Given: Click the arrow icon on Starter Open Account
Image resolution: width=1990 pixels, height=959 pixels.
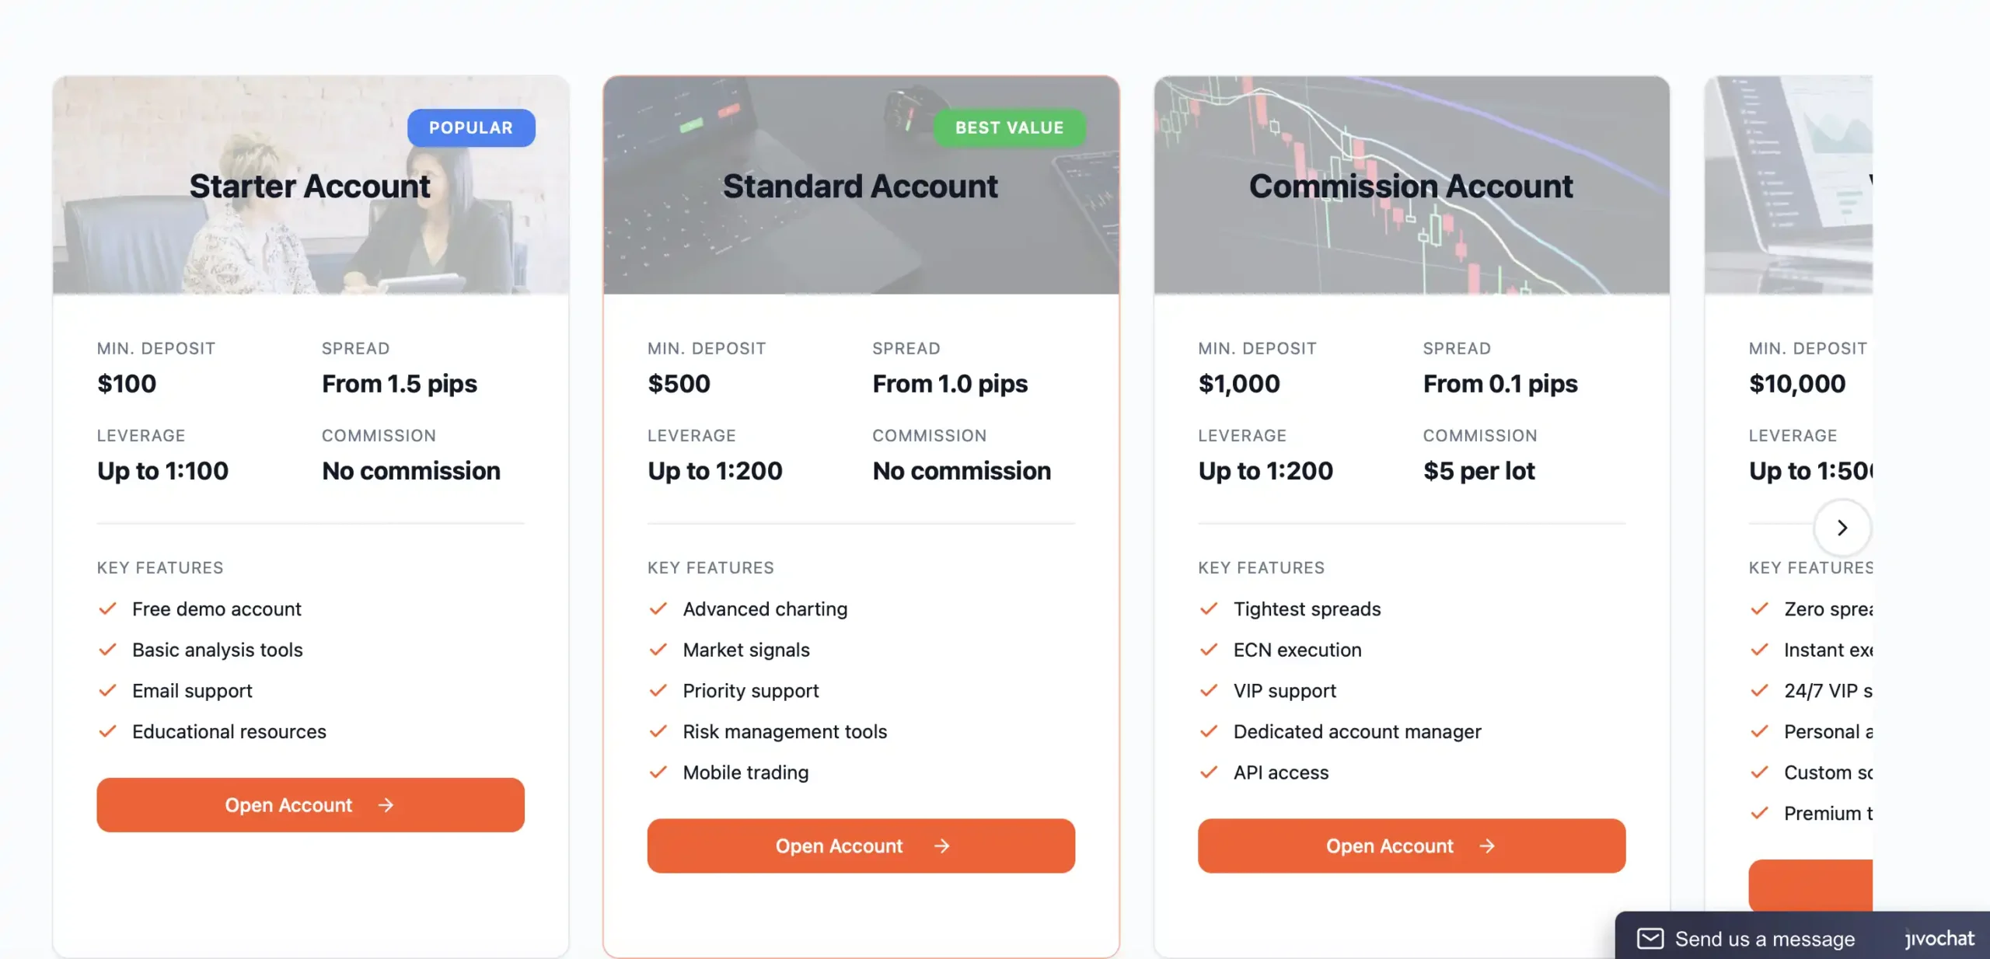Looking at the screenshot, I should 386,805.
